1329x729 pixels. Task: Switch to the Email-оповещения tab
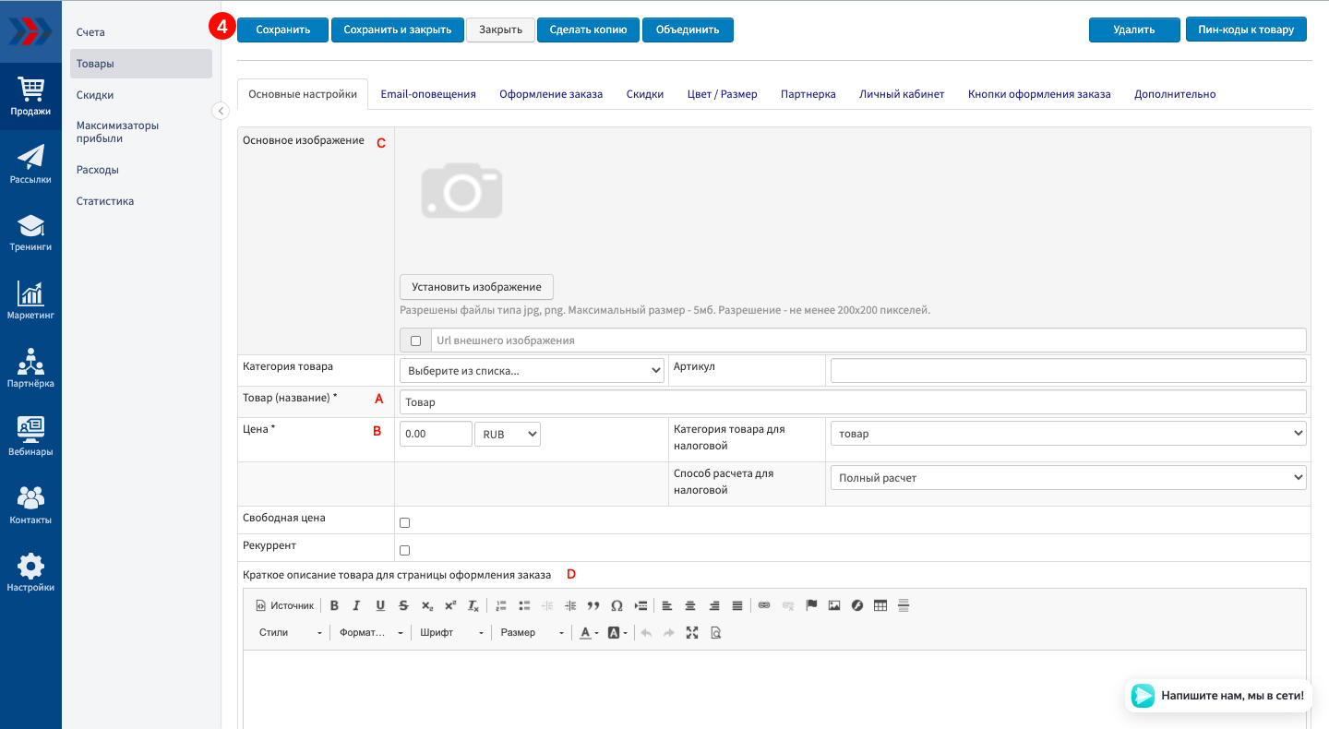point(428,94)
